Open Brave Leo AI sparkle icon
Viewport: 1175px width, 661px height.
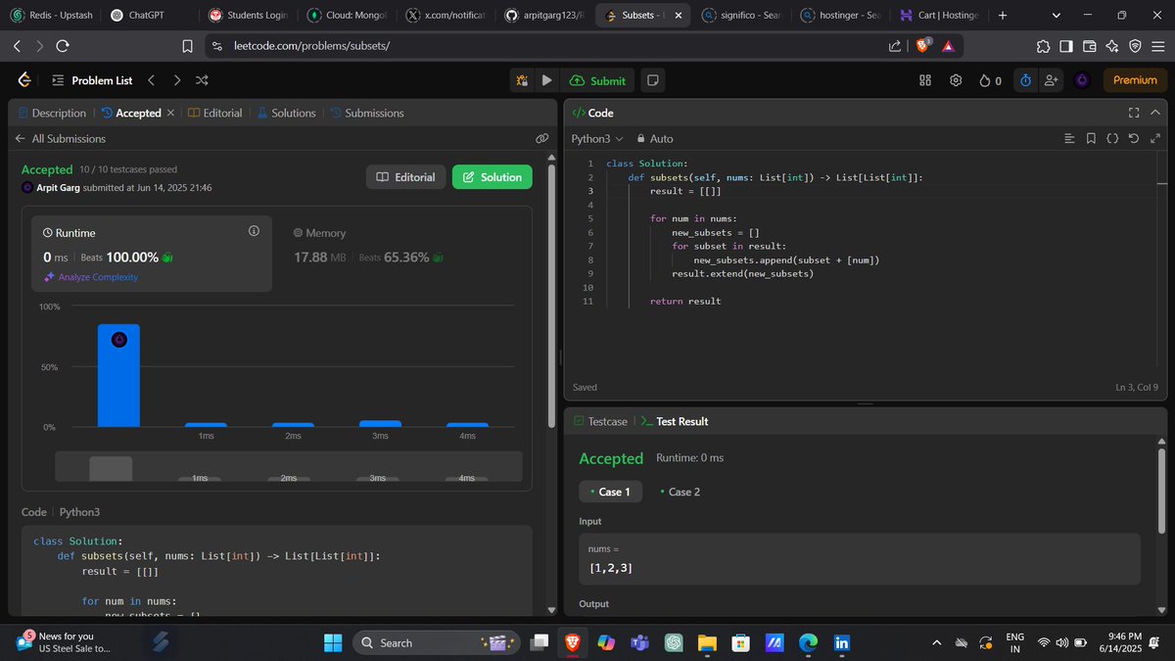1111,46
